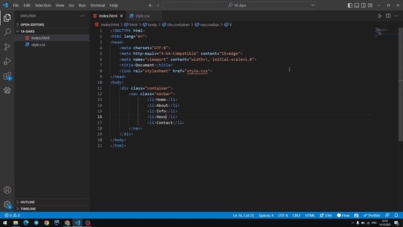Click the editor vertical scrollbar
Viewport: 403px width, 227px height.
coord(400,84)
